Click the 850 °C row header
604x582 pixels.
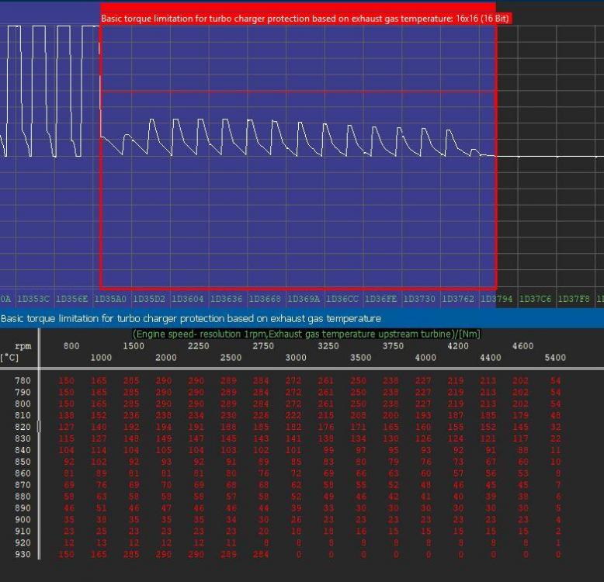(x=21, y=462)
